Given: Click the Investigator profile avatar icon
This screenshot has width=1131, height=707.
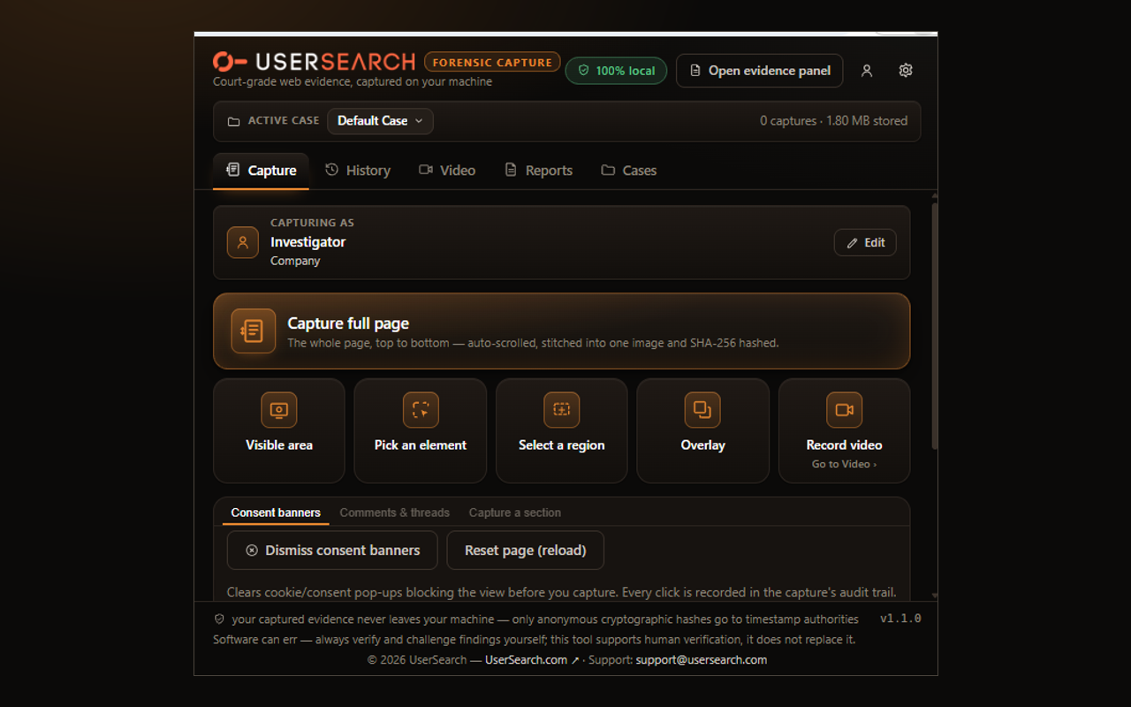Looking at the screenshot, I should pos(243,242).
